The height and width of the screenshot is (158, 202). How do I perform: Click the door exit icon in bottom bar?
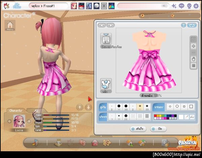point(35,143)
